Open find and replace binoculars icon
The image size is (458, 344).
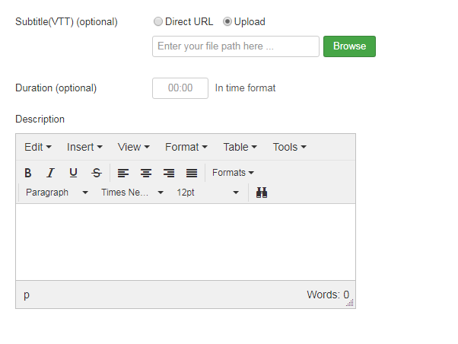(x=262, y=193)
